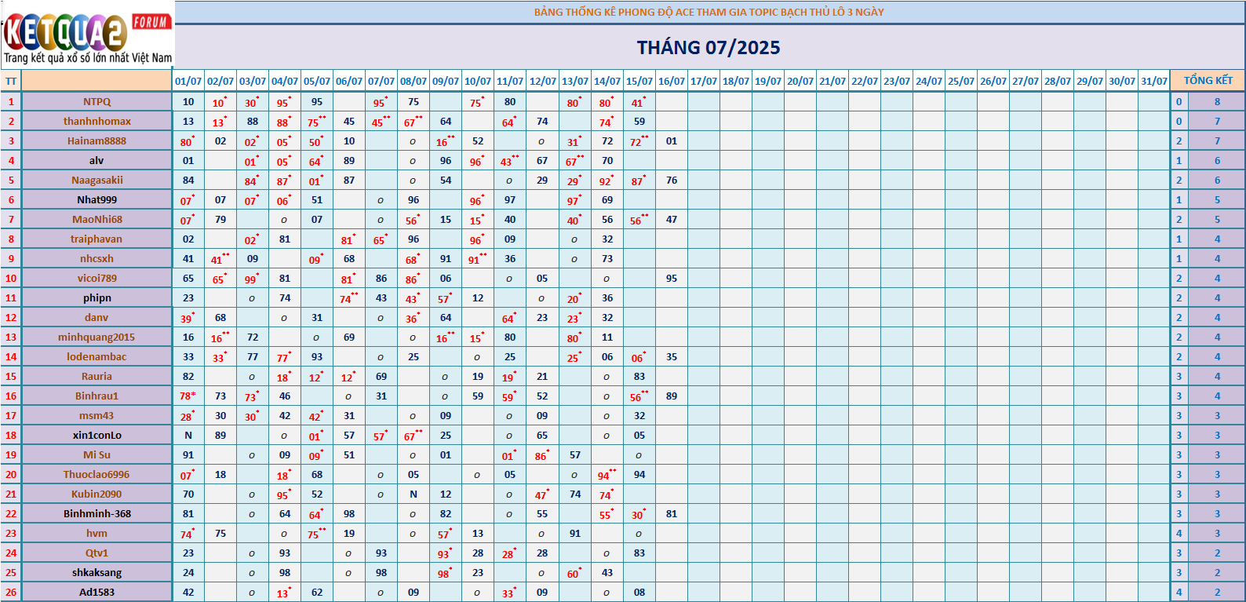Click member name MaoNhi68
This screenshot has height=602, width=1246.
97,219
